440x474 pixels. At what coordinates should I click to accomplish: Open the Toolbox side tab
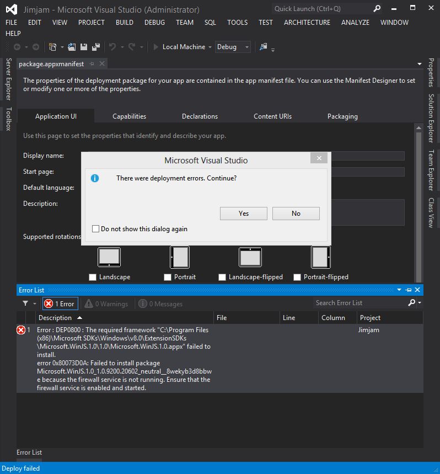[8, 119]
